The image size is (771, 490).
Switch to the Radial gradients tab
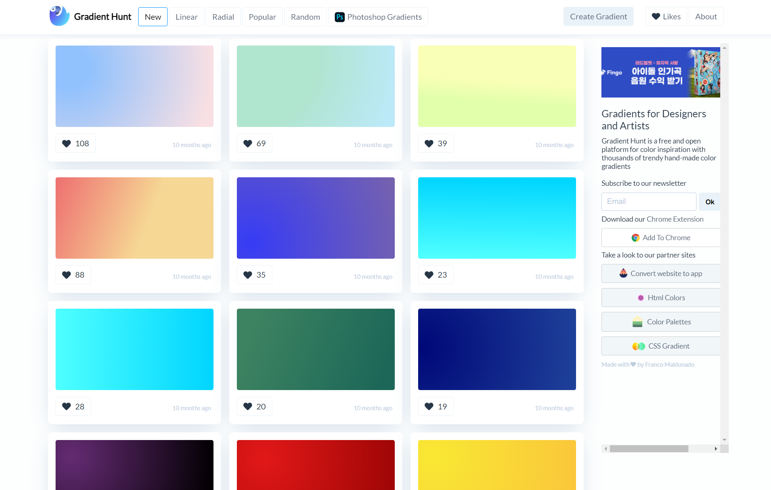(x=223, y=17)
